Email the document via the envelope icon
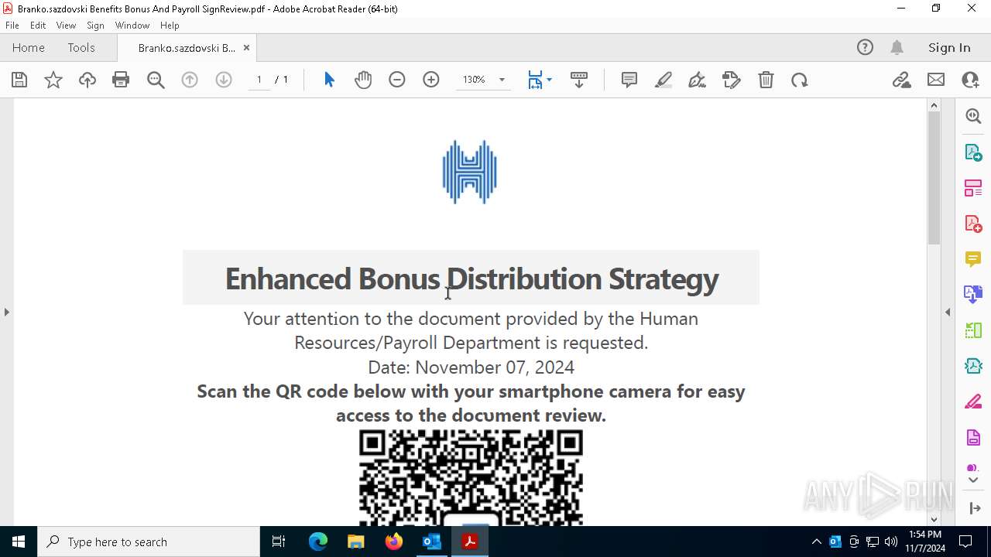This screenshot has height=557, width=991. click(936, 80)
